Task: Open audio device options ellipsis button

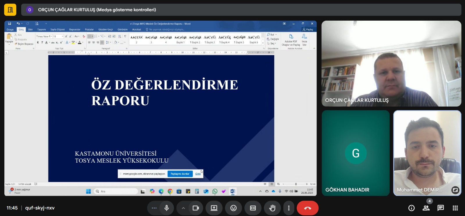Action: [x=154, y=208]
